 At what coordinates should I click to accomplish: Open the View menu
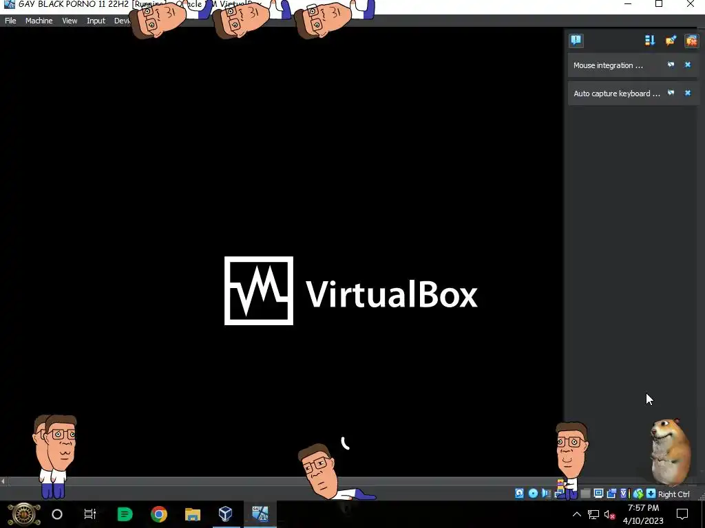click(70, 21)
